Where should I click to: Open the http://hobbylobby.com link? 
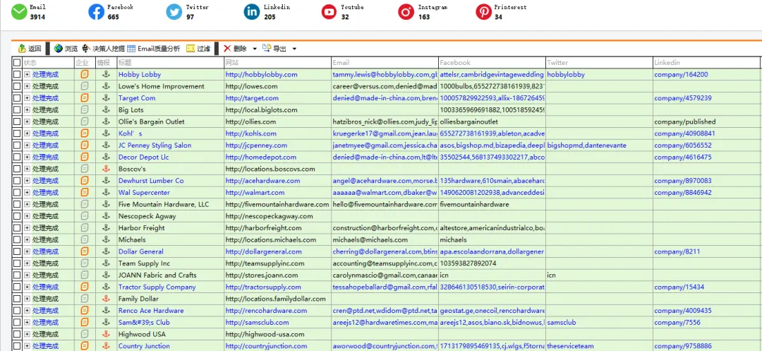point(262,74)
